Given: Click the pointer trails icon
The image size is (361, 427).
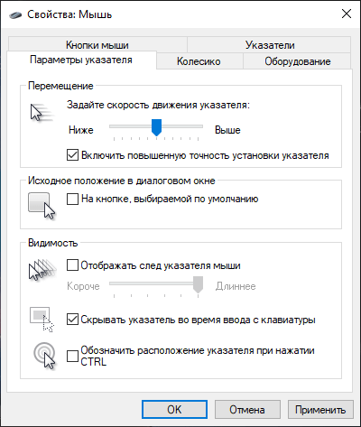Looking at the screenshot, I should (x=42, y=270).
